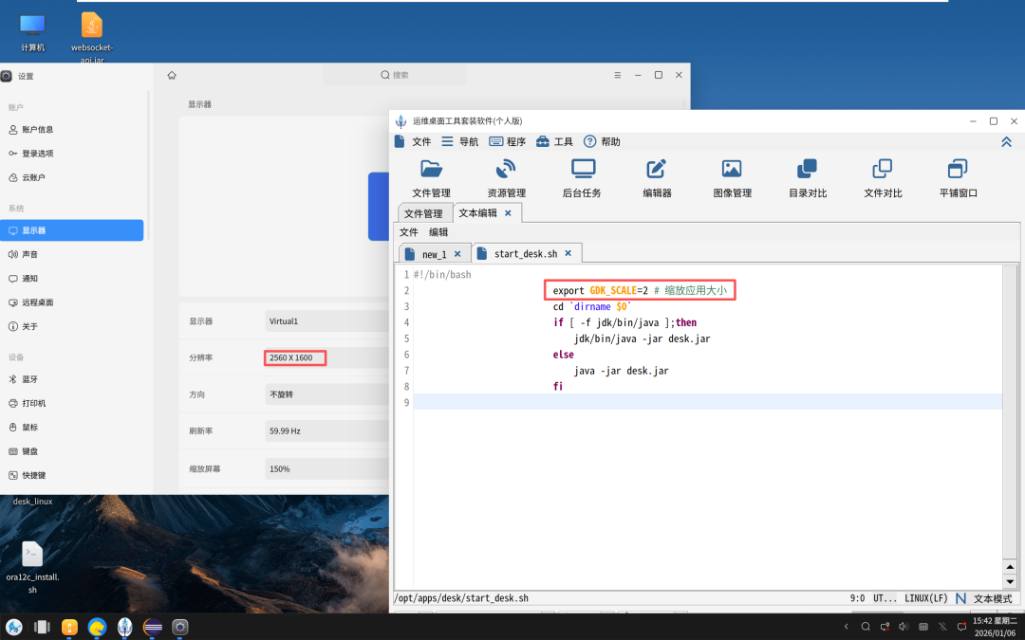Open the 显示器 Virtual1 dropdown

pyautogui.click(x=326, y=321)
